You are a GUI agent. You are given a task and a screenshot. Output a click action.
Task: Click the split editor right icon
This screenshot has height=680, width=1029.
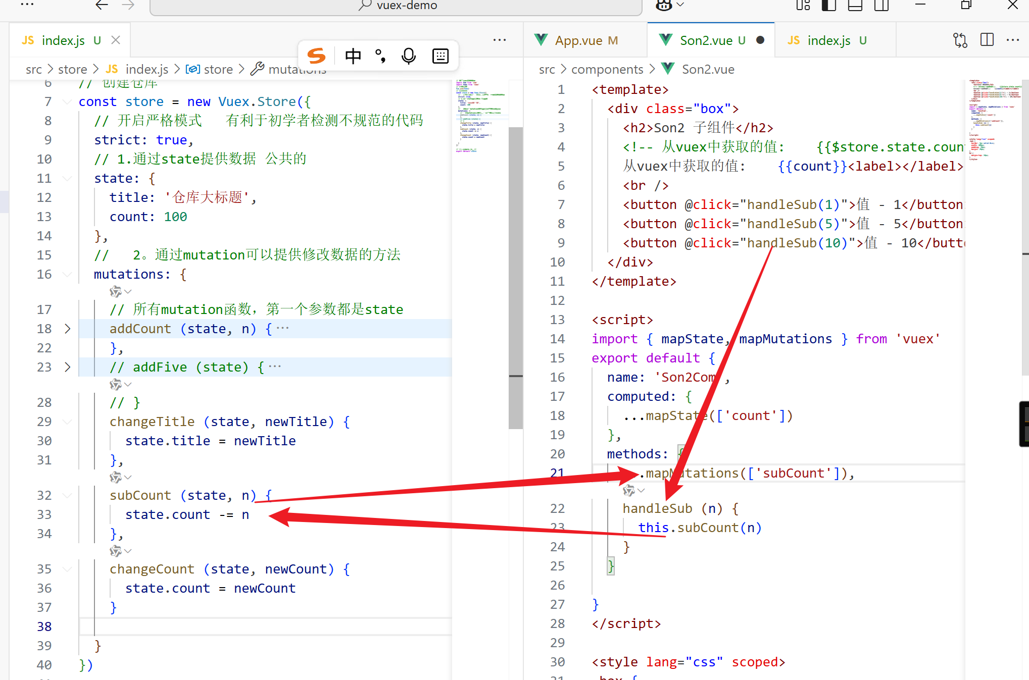click(987, 40)
